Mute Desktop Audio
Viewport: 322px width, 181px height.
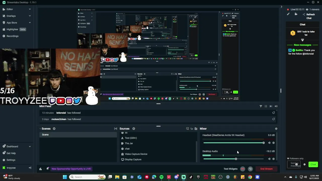(269, 159)
